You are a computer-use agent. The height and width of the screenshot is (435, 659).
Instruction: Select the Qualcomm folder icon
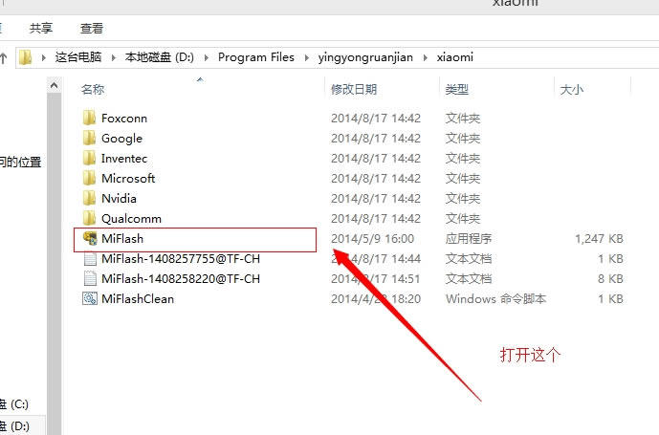[x=90, y=218]
